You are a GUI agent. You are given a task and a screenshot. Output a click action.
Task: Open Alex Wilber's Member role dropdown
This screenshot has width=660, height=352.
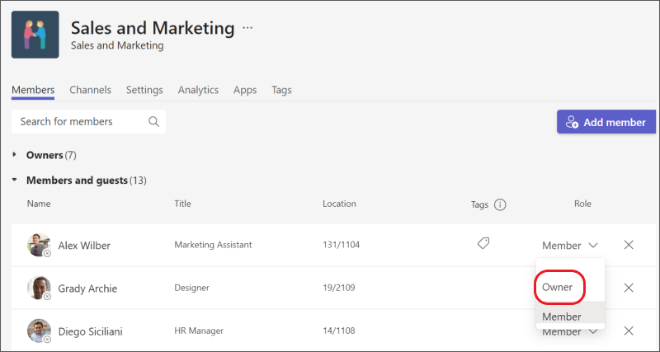pyautogui.click(x=571, y=245)
